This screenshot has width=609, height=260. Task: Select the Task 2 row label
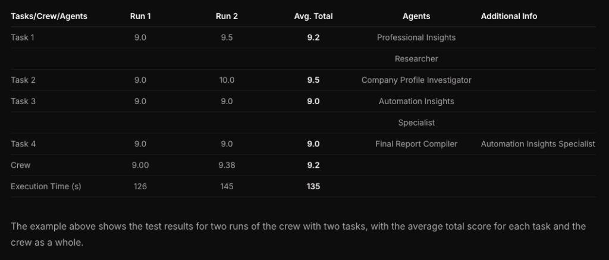click(x=23, y=80)
